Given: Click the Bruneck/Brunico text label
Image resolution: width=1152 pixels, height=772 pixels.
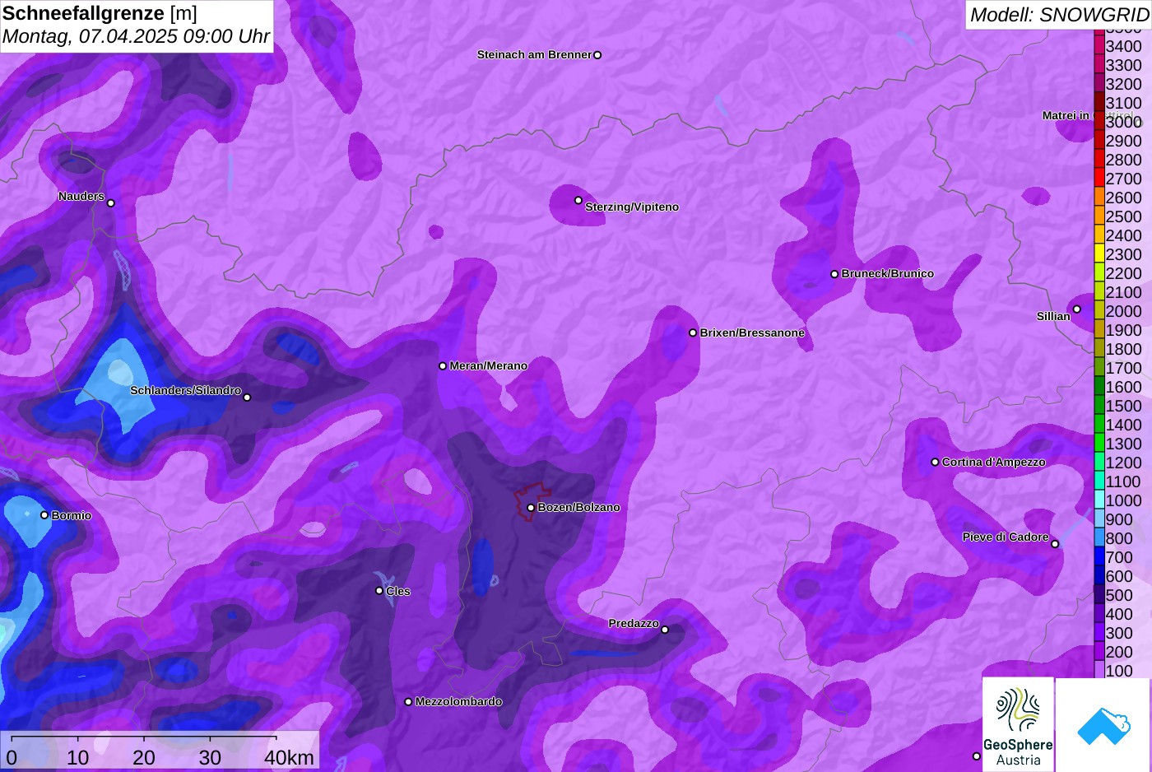Looking at the screenshot, I should pyautogui.click(x=888, y=274).
